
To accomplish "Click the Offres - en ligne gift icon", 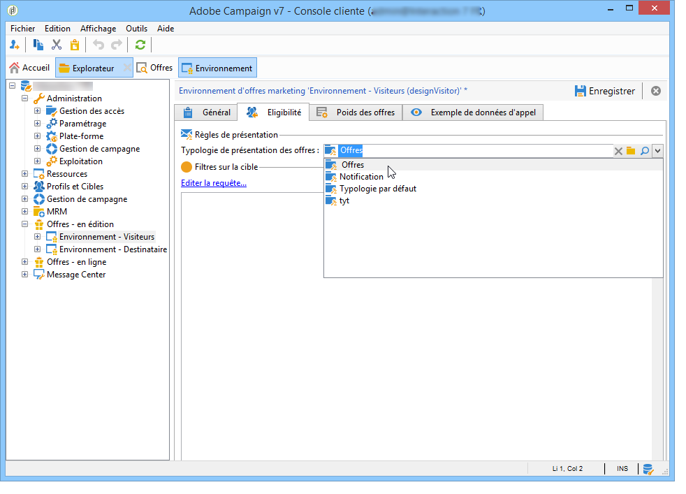I will pos(39,262).
